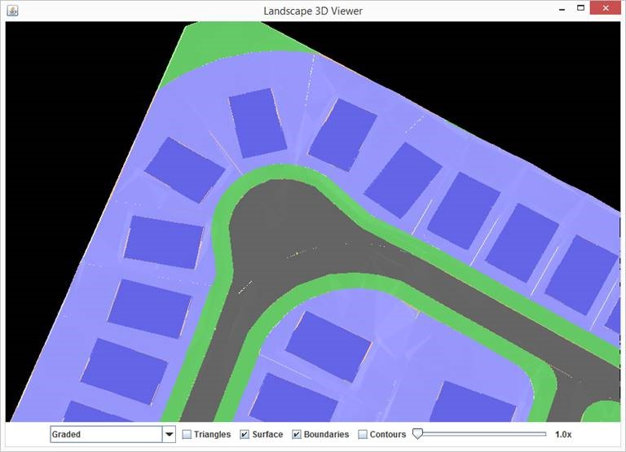Image resolution: width=626 pixels, height=452 pixels.
Task: Uncheck the Surface checkbox
Action: [x=245, y=434]
